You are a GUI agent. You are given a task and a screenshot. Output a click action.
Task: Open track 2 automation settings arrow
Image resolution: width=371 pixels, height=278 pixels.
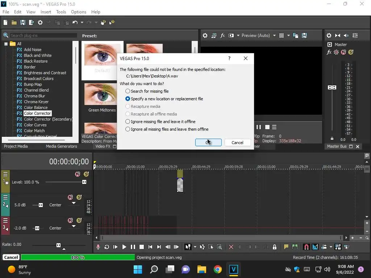(74, 203)
